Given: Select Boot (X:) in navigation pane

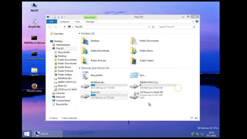Looking at the screenshot, I should pos(61,86).
